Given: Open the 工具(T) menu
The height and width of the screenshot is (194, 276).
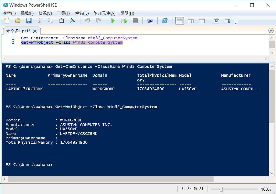Looking at the screenshot, I should point(64,13).
